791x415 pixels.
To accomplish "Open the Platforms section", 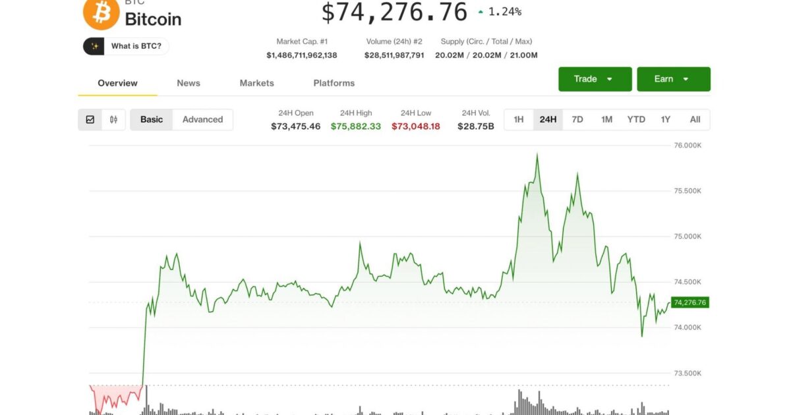I will pyautogui.click(x=334, y=83).
